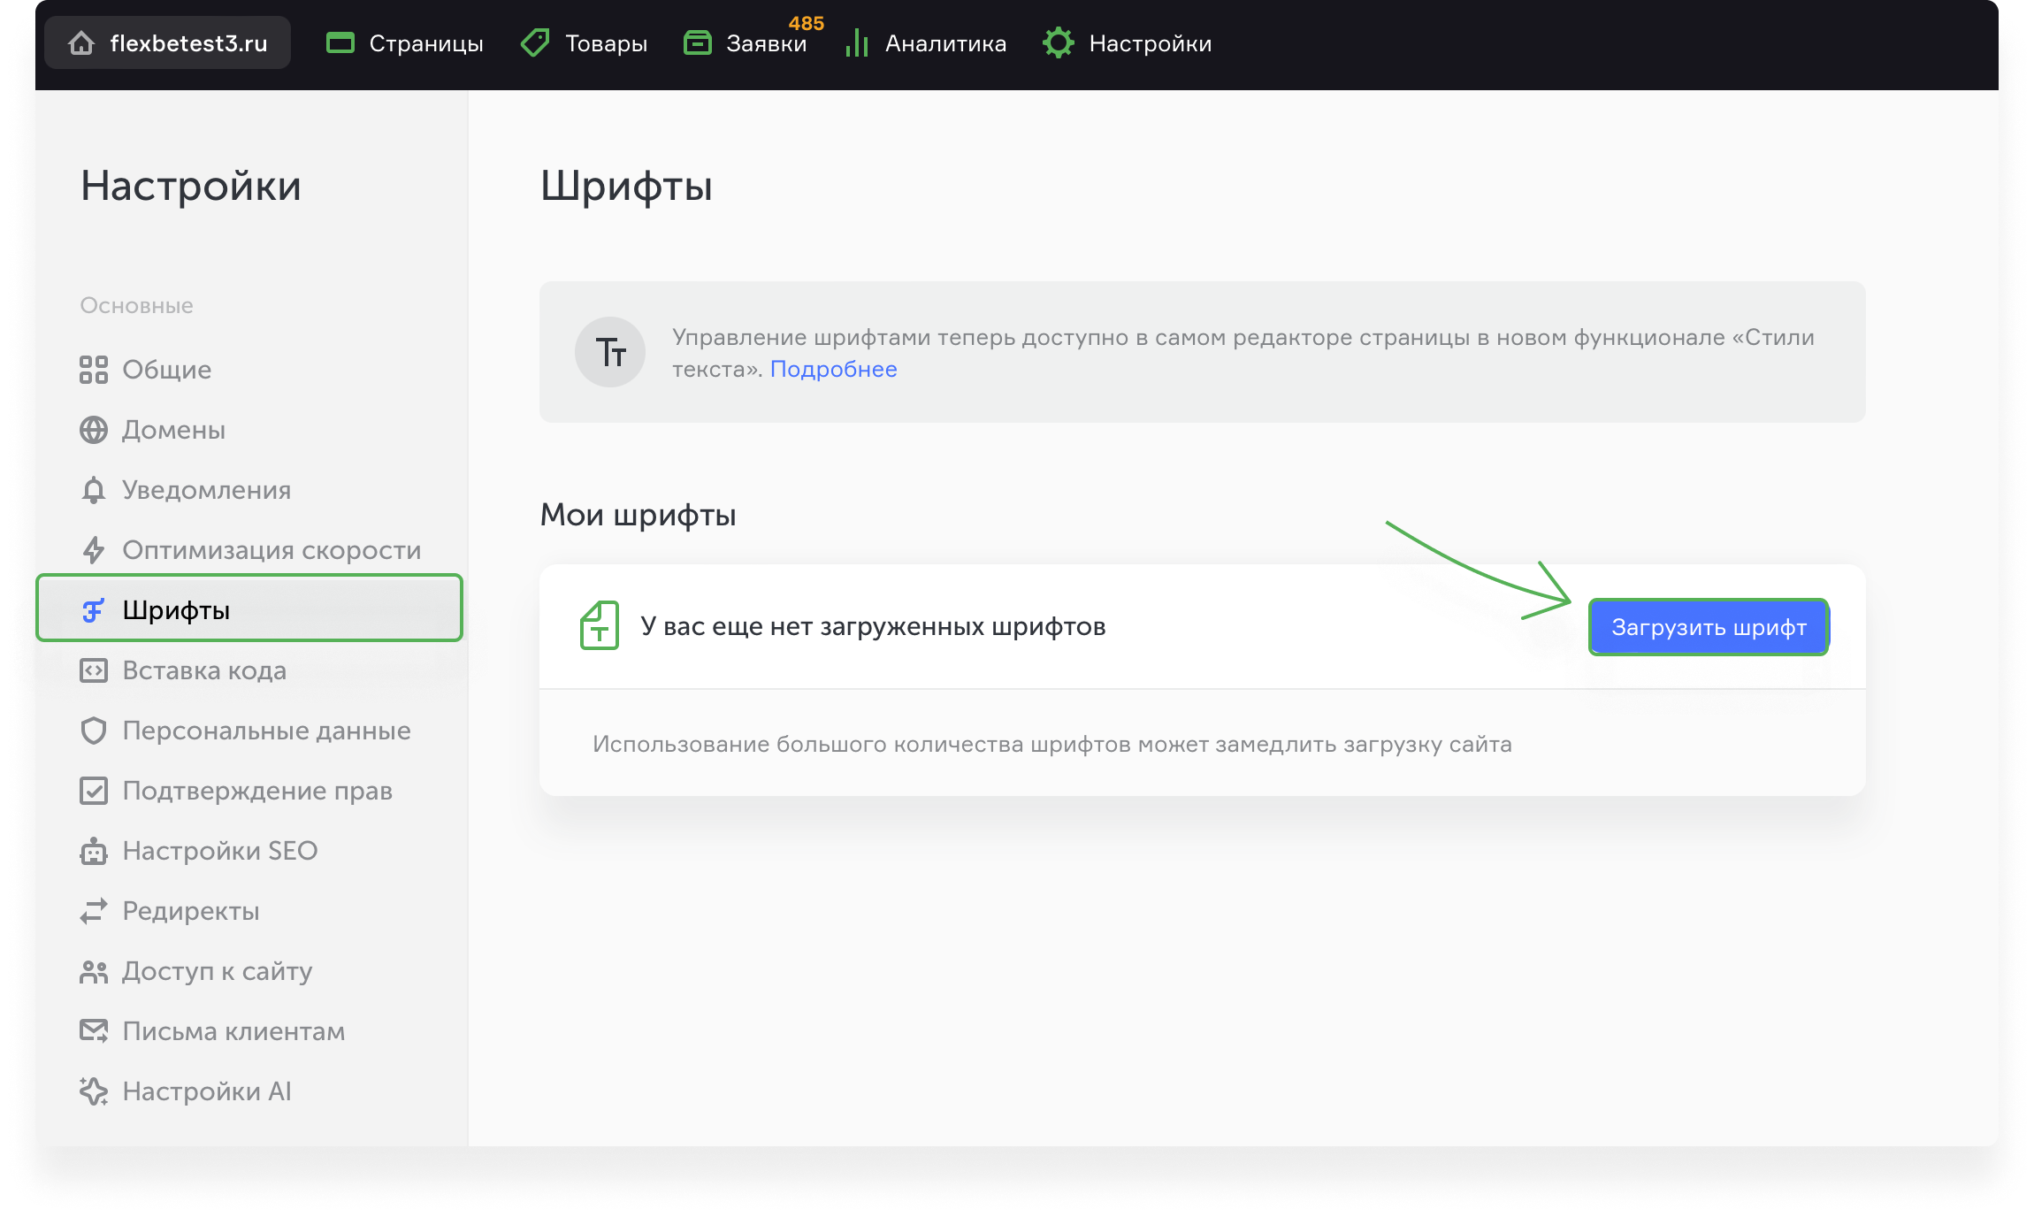Screen dimensions: 2034x1217
Task: Open the Товары menu
Action: coord(585,43)
